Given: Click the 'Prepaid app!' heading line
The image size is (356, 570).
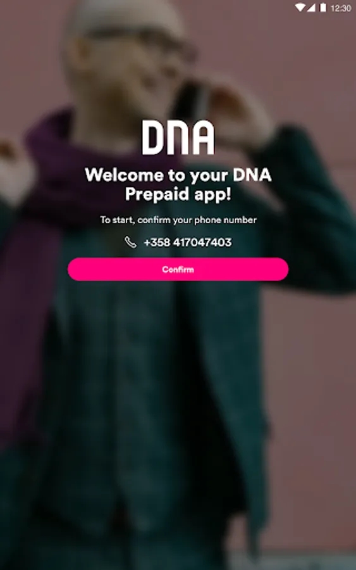Looking at the screenshot, I should (x=178, y=194).
